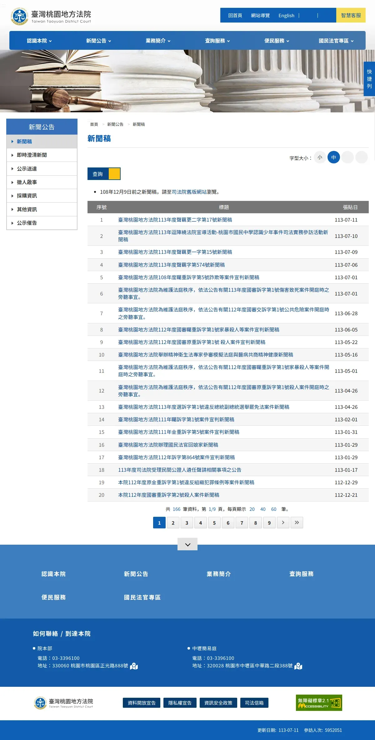Click footer 國民法官專區 link
The image size is (375, 740).
point(142,597)
